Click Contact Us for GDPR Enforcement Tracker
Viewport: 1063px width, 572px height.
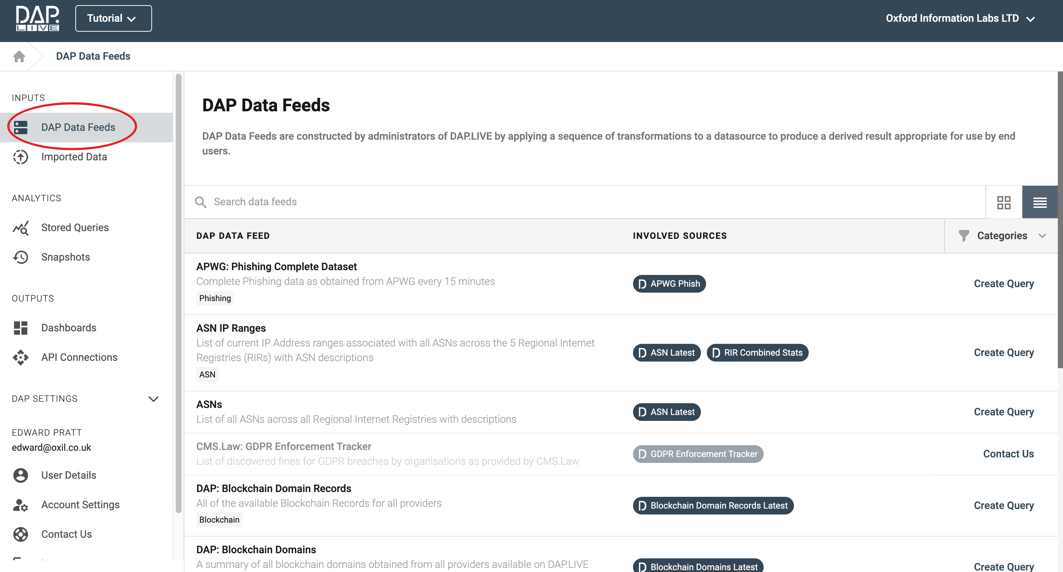click(x=1008, y=454)
